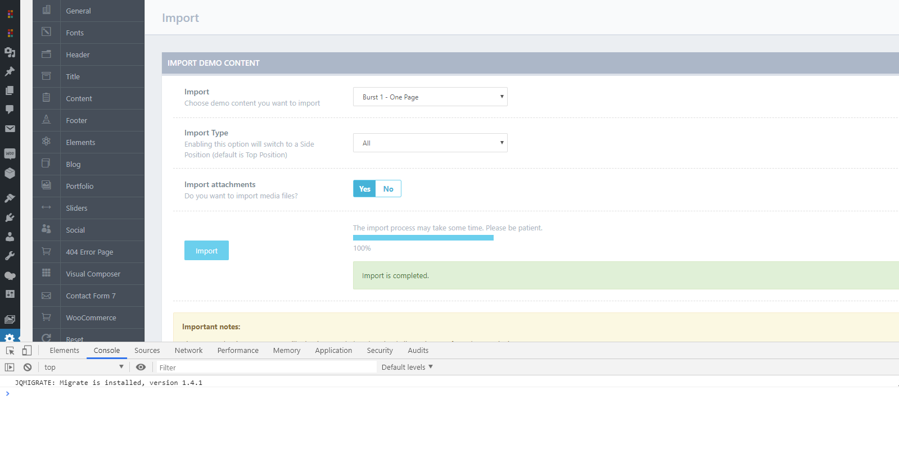Screen dimensions: 899x458
Task: Open the Burst 1 - One Page dropdown
Action: click(430, 97)
